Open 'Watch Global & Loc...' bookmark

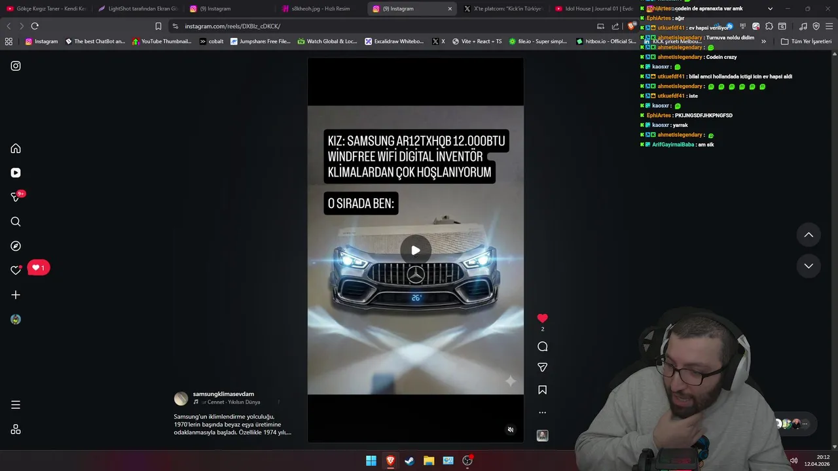point(327,41)
